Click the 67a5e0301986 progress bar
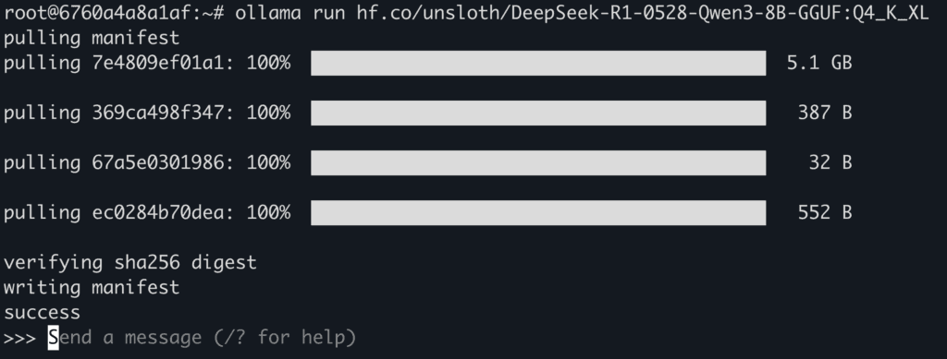The image size is (947, 359). [x=538, y=163]
